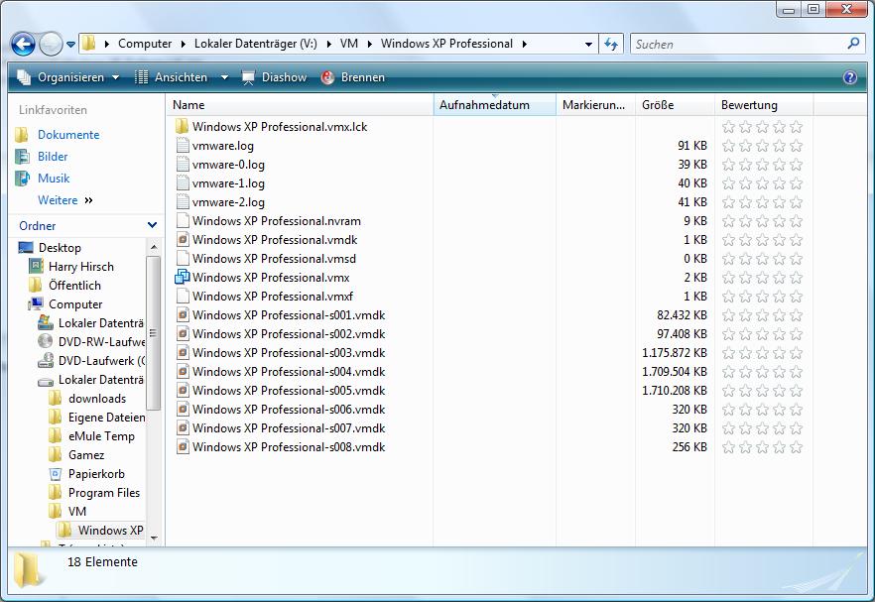Sort by the Name column header
This screenshot has width=875, height=602.
[300, 105]
